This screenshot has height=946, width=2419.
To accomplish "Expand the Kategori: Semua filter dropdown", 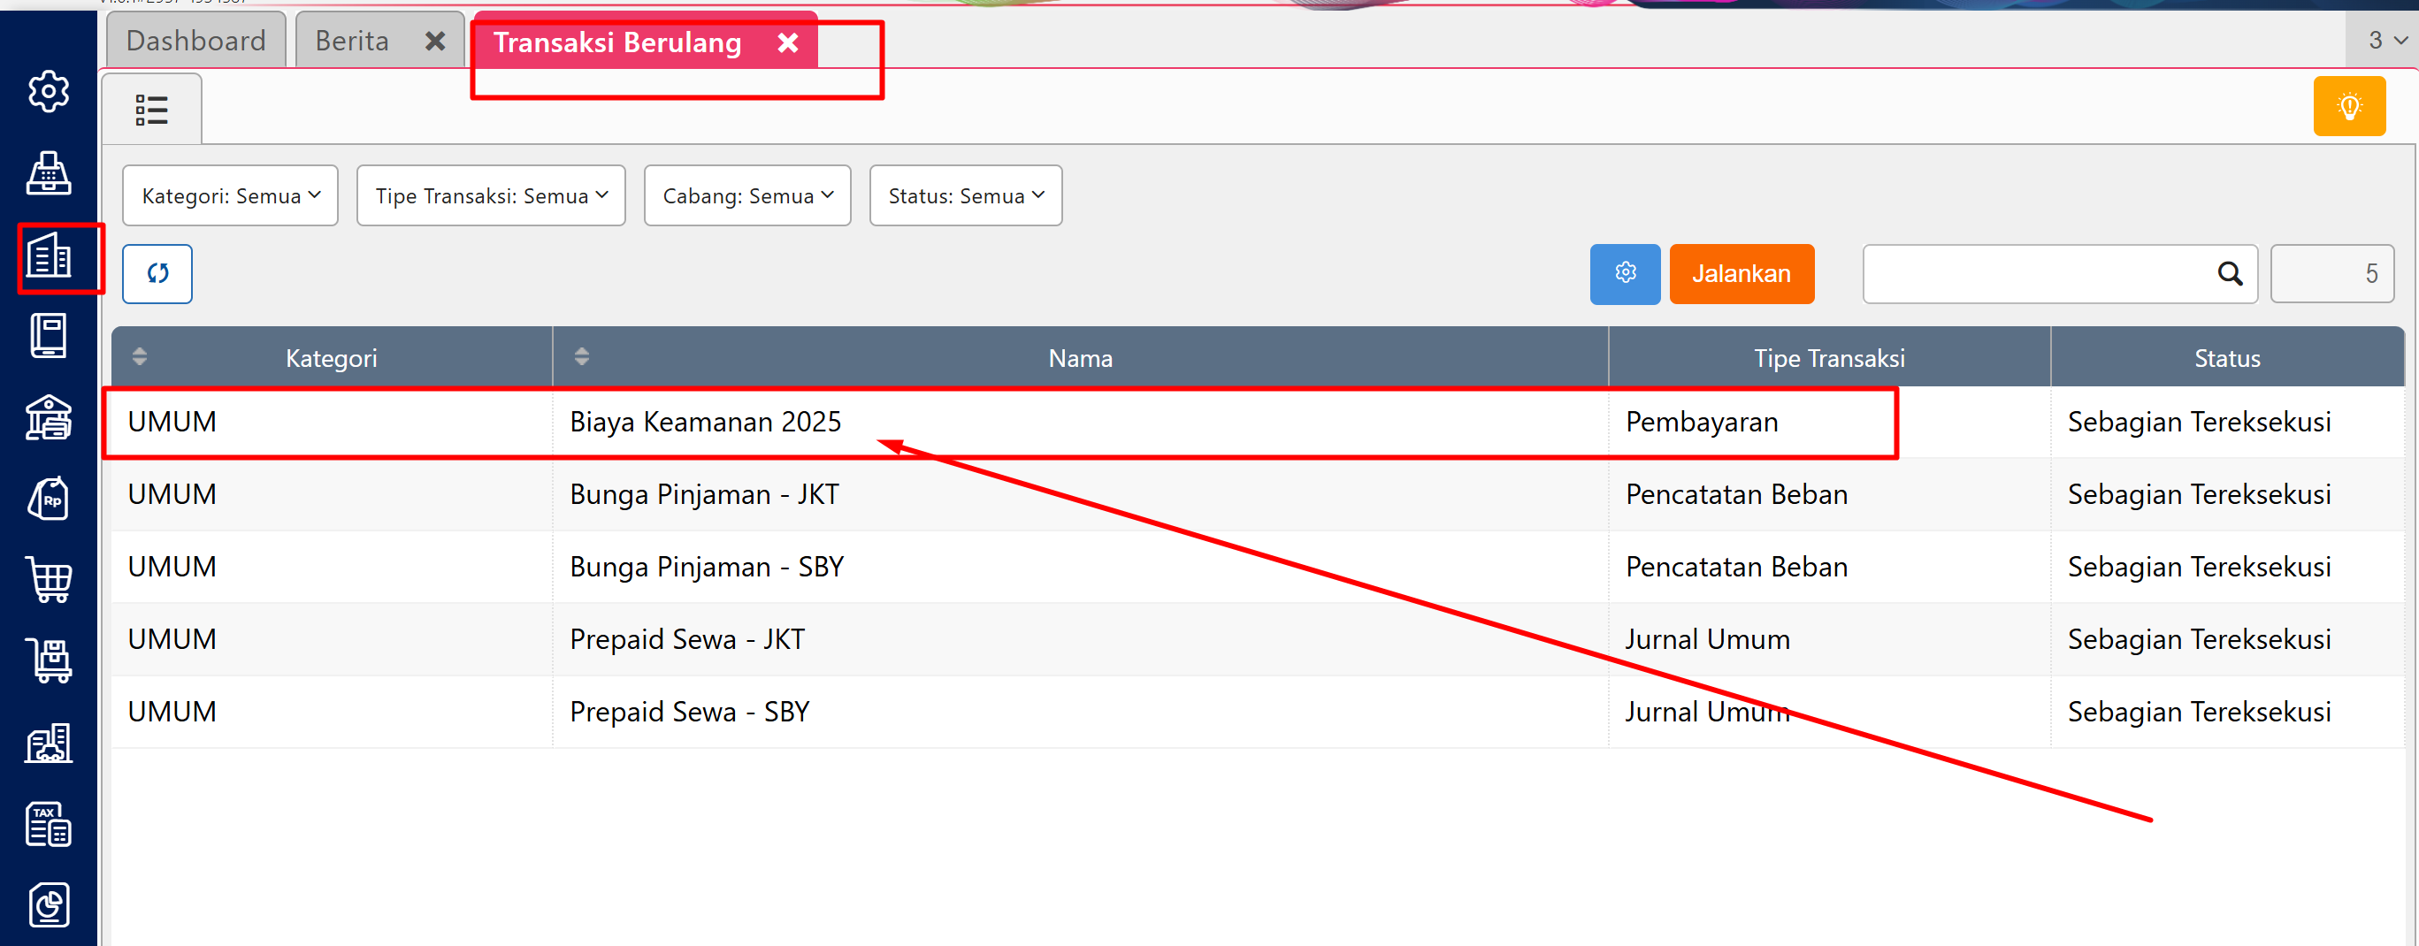I will tap(230, 196).
